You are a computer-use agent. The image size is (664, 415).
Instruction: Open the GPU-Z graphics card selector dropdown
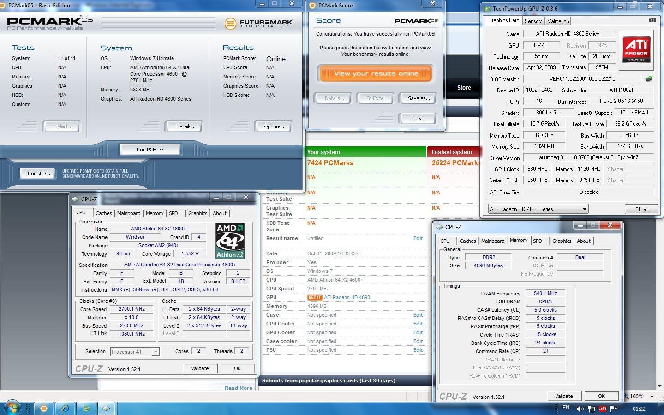tap(538, 209)
